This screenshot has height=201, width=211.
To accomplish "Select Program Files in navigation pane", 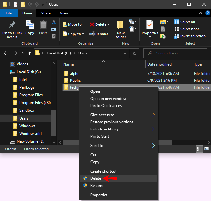I will point(31,95).
